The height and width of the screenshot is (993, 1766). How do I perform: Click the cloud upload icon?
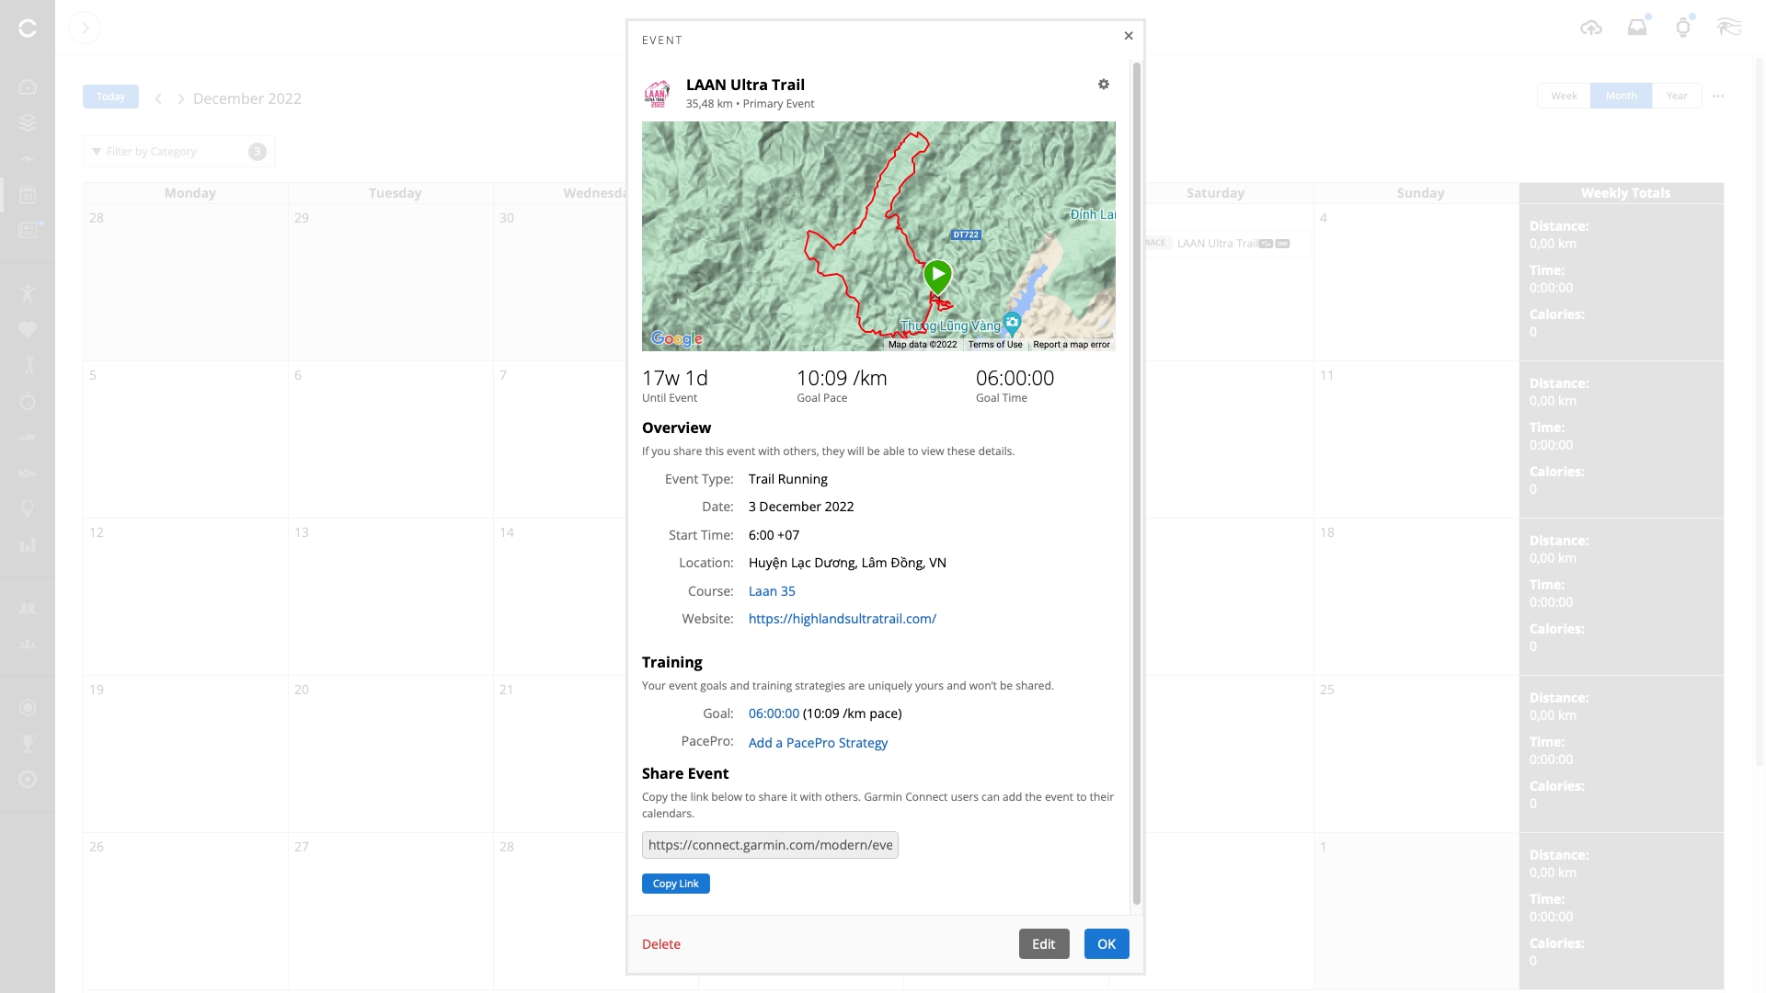pyautogui.click(x=1591, y=29)
